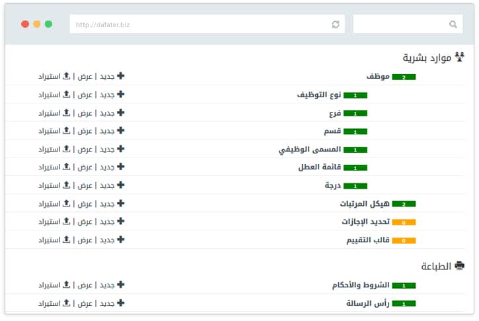The height and width of the screenshot is (321, 479).
Task: Click استيراد in the المسمى الوظيفي row
Action: pos(50,149)
